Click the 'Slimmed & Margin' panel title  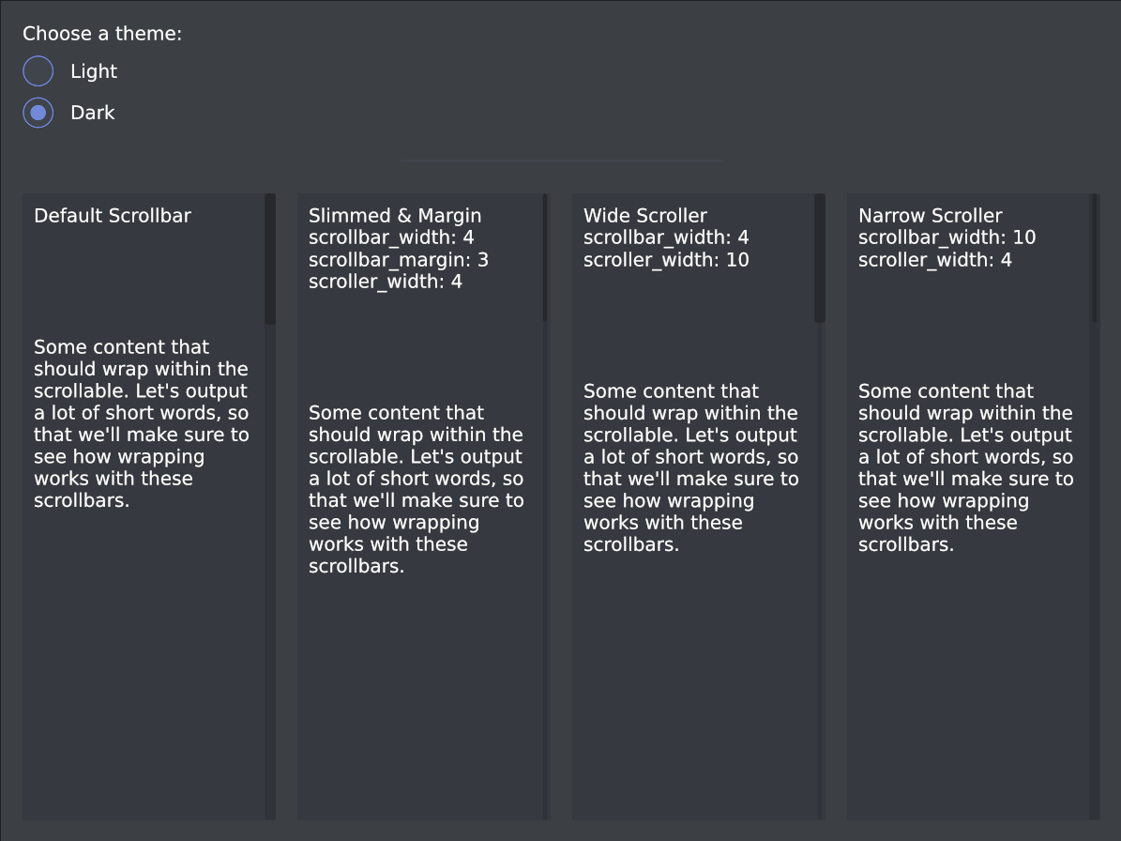[x=395, y=216]
